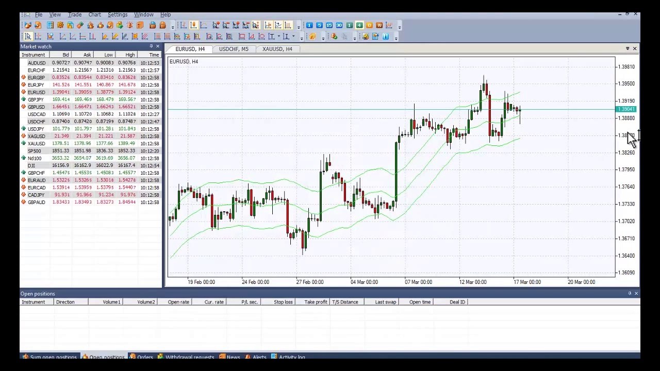Expand options arrow after info icon
The image size is (660, 371).
(397, 37)
